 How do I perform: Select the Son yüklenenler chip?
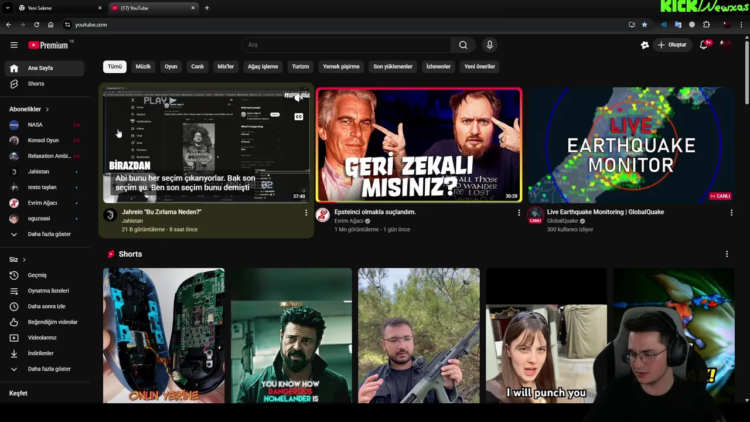click(x=393, y=67)
